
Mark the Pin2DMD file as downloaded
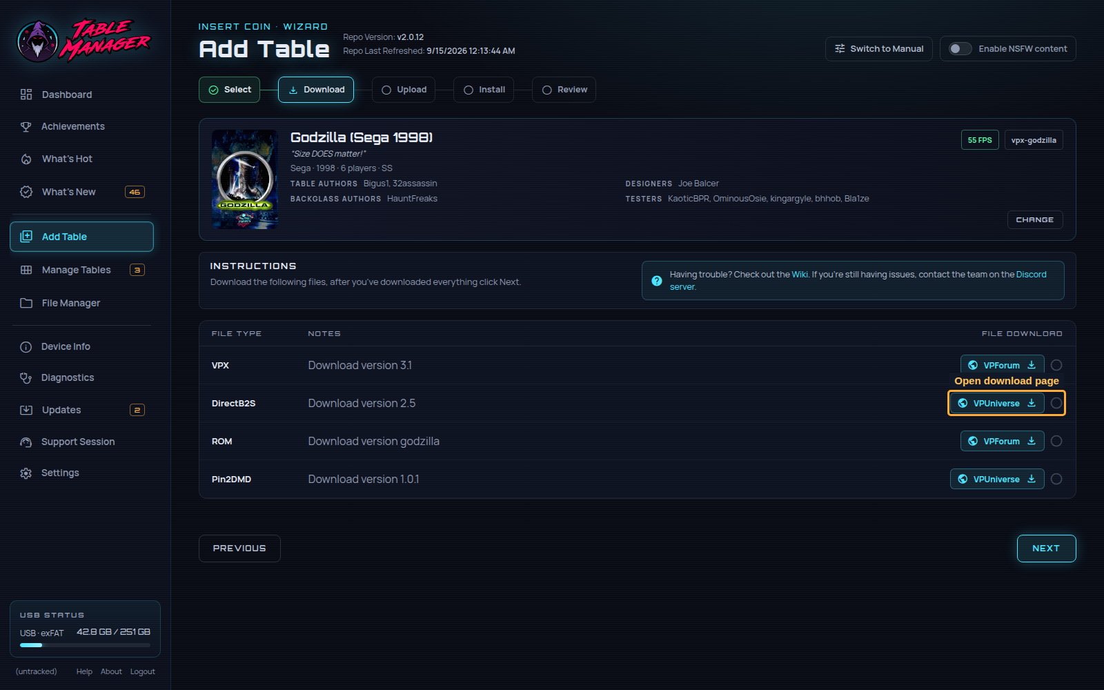[1056, 479]
